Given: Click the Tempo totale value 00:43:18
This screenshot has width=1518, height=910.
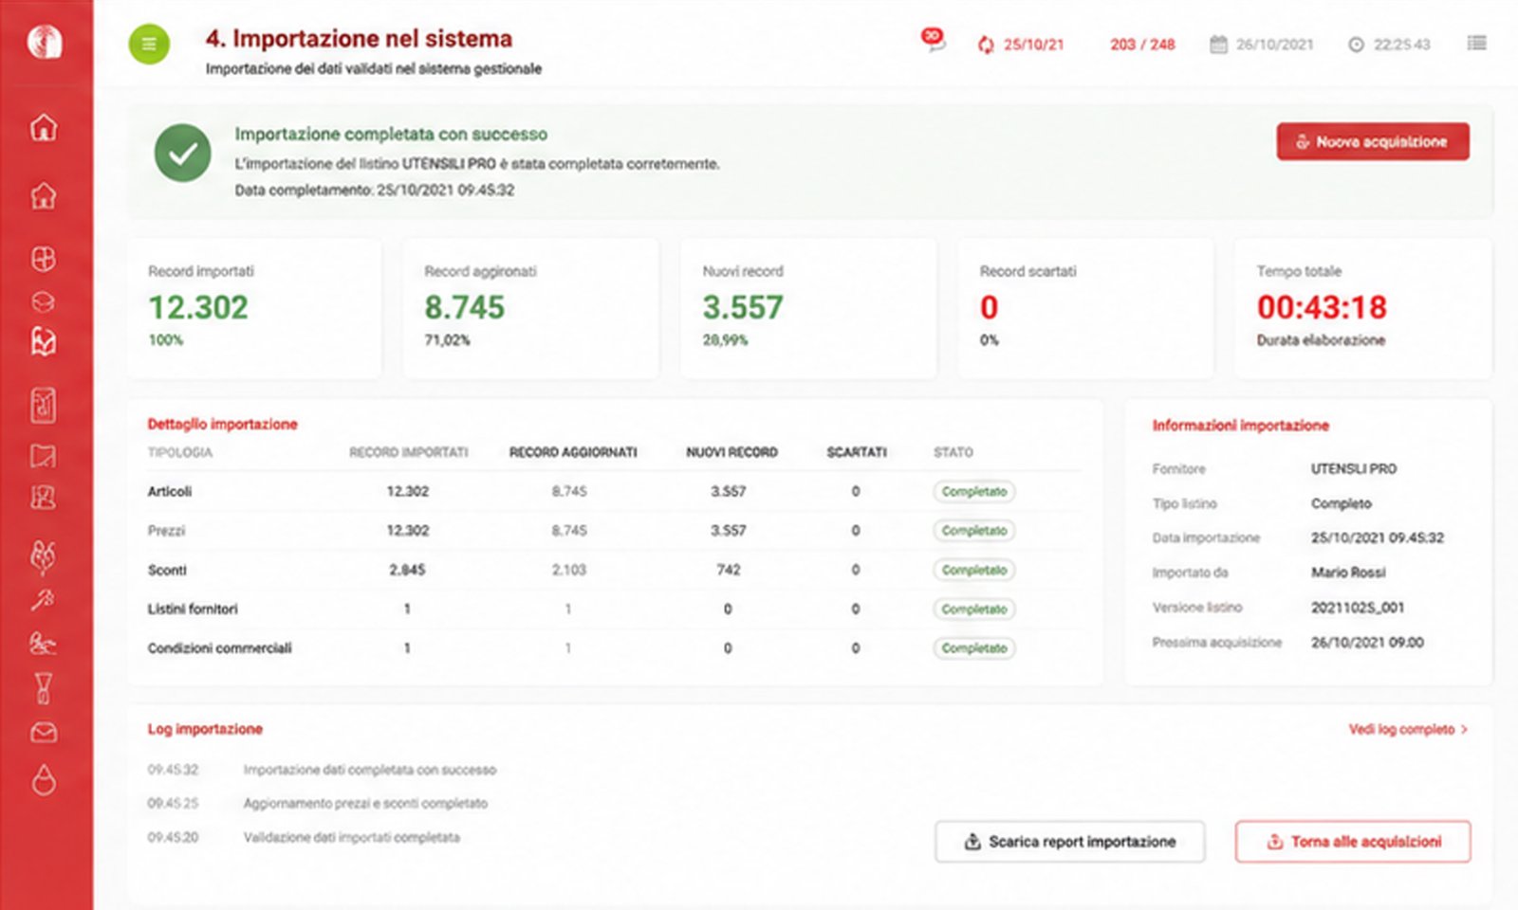Looking at the screenshot, I should pyautogui.click(x=1322, y=307).
